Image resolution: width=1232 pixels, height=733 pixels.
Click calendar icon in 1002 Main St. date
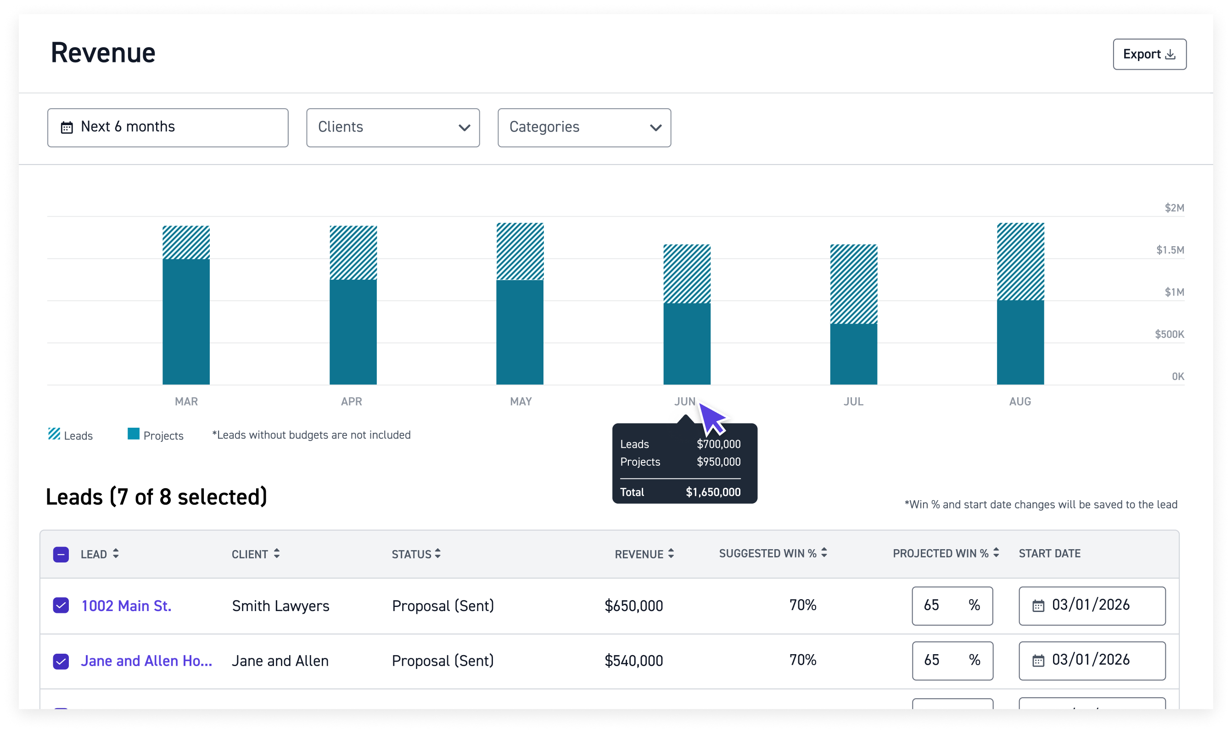click(x=1038, y=606)
